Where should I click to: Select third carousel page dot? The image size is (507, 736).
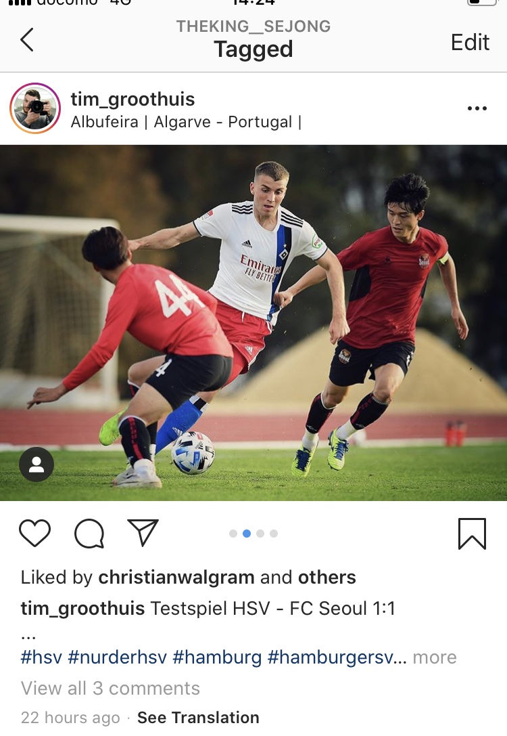[x=260, y=534]
